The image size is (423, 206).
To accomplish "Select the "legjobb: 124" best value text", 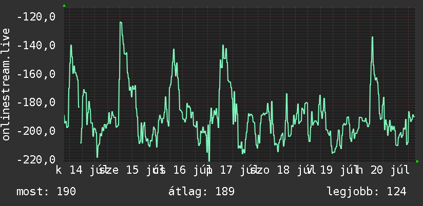I will pyautogui.click(x=367, y=192).
